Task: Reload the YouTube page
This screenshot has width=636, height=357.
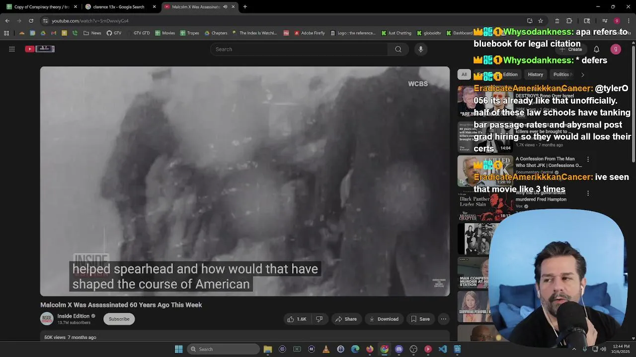Action: [x=31, y=21]
